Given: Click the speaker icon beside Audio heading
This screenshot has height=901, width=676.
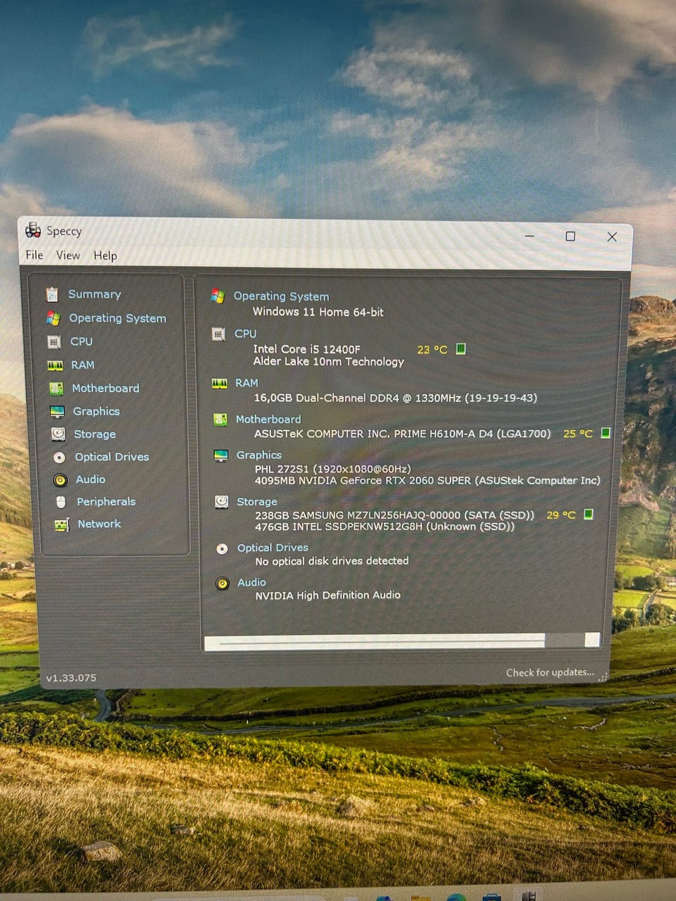Looking at the screenshot, I should click(x=223, y=584).
